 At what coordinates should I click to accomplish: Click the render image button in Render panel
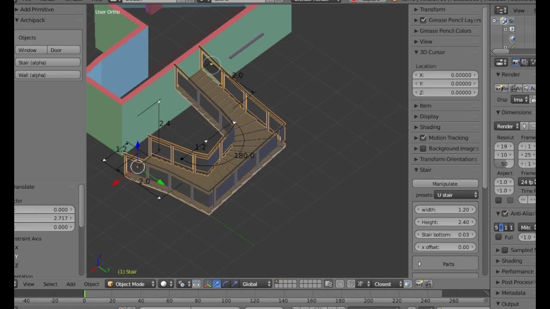tap(501, 88)
